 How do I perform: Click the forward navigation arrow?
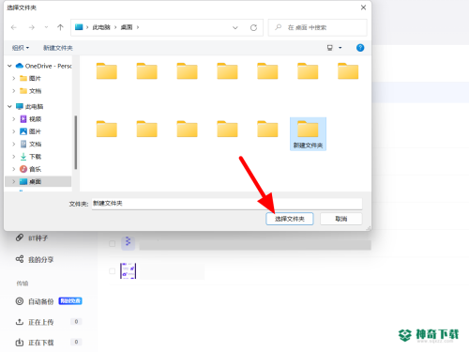point(32,27)
